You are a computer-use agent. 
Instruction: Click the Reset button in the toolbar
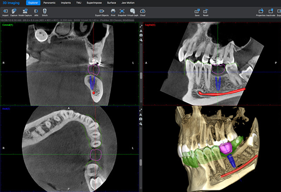pyautogui.click(x=206, y=11)
